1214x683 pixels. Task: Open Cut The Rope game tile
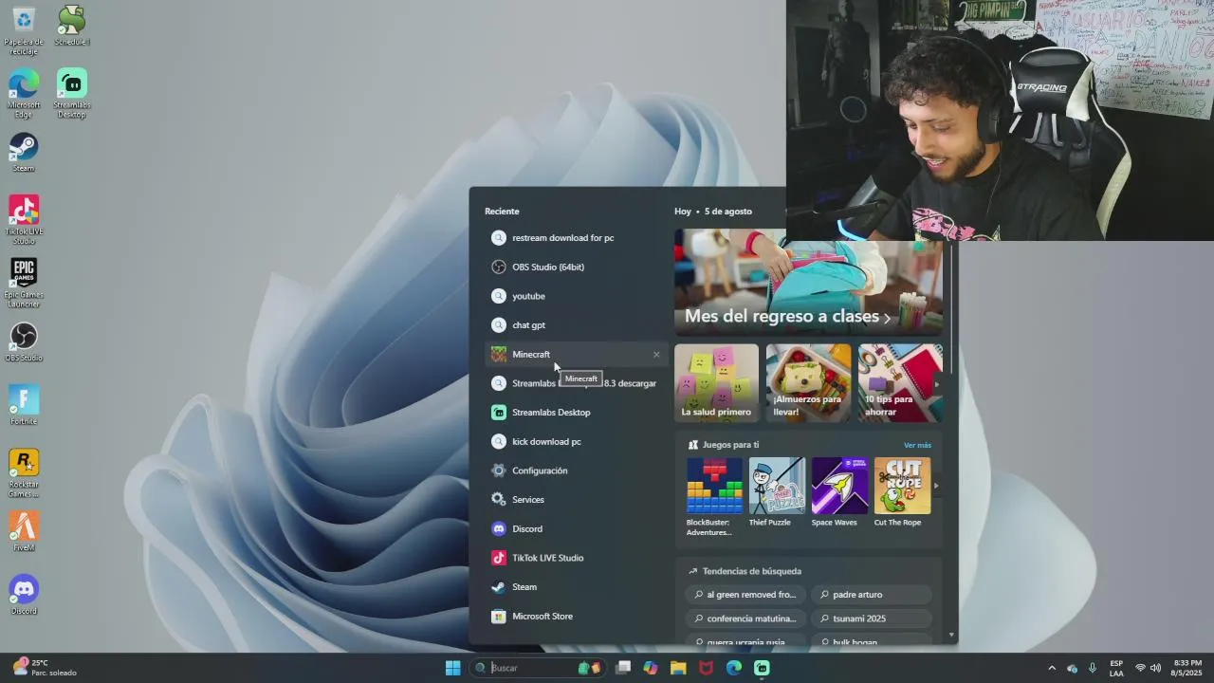pos(901,492)
